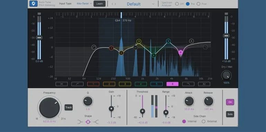Screen dimensions: 266x132
Task: Toggle the high-pass filter band button
Action: click(x=77, y=84)
